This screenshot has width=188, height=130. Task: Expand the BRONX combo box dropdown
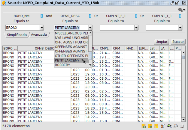tap(41, 28)
